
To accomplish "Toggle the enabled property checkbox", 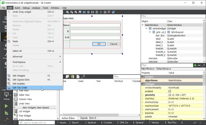I will tap(170, 91).
